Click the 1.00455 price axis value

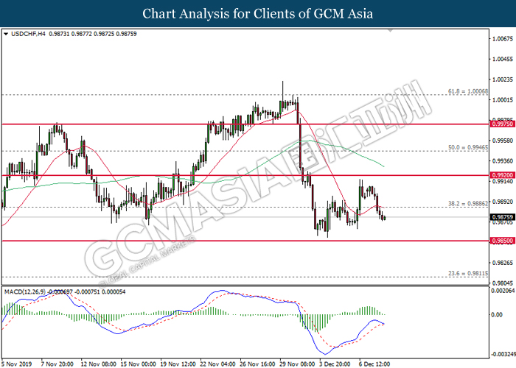click(503, 59)
